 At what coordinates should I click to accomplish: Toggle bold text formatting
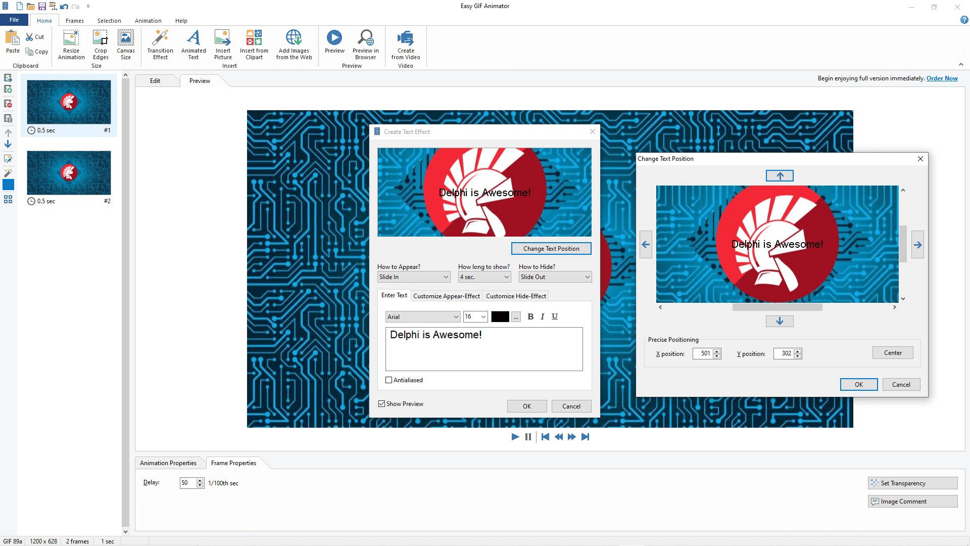coord(530,316)
